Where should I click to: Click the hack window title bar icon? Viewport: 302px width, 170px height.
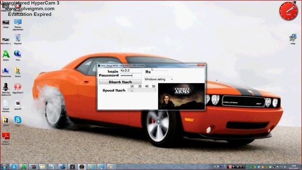[99, 66]
